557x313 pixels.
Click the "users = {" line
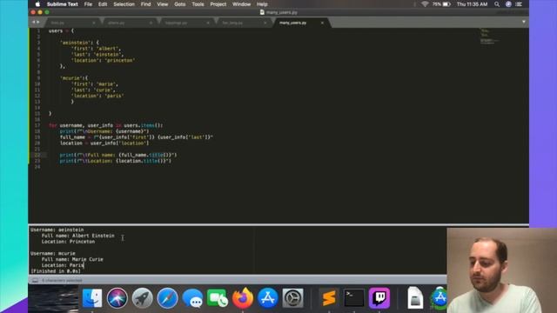[x=61, y=31]
